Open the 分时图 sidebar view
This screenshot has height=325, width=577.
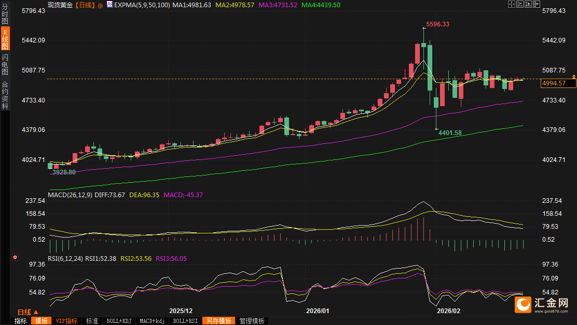(5, 14)
